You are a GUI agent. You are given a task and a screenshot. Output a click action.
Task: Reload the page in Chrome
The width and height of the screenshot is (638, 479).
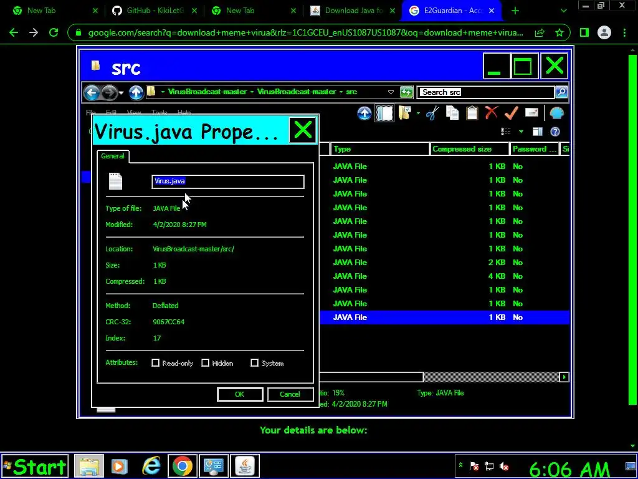54,32
